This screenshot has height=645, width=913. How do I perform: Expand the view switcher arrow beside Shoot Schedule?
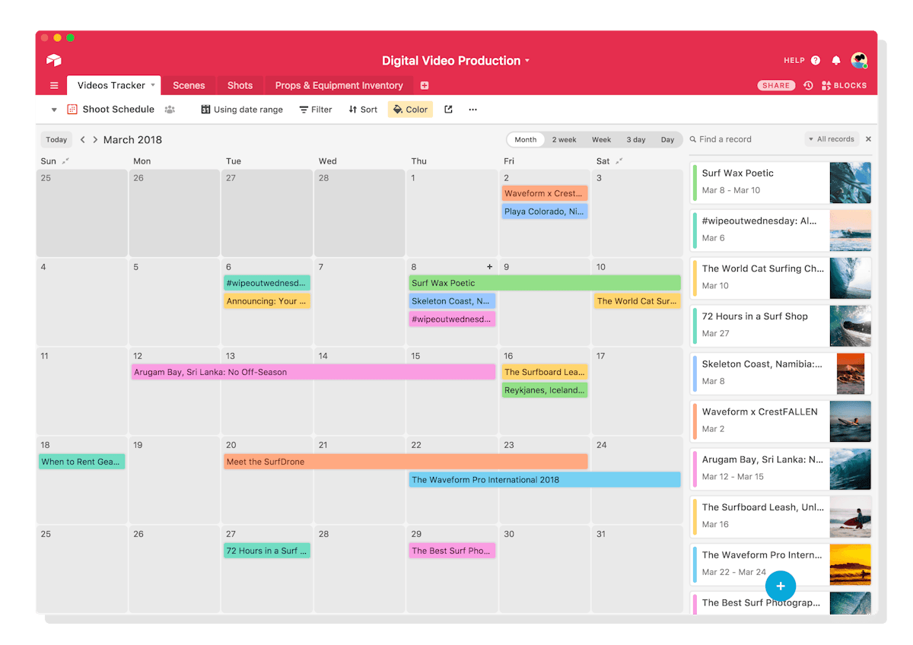[54, 110]
